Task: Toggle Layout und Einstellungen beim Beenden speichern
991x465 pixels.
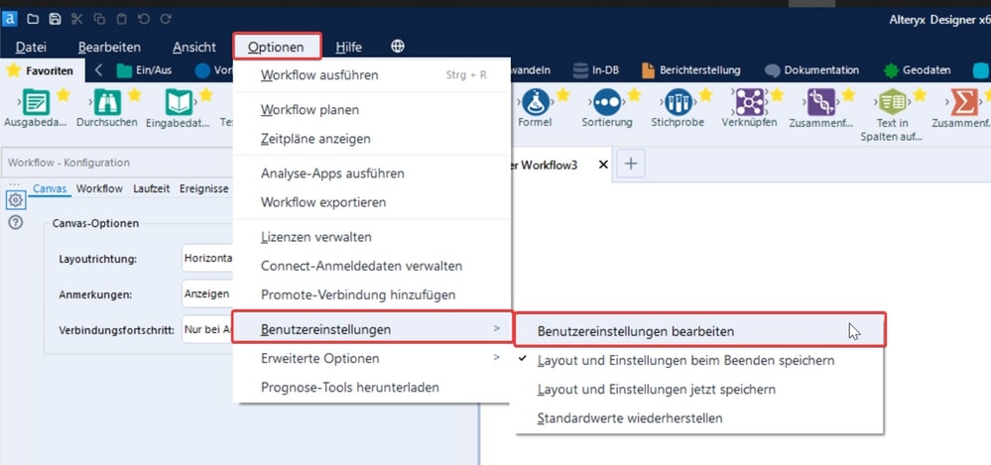Action: point(685,361)
